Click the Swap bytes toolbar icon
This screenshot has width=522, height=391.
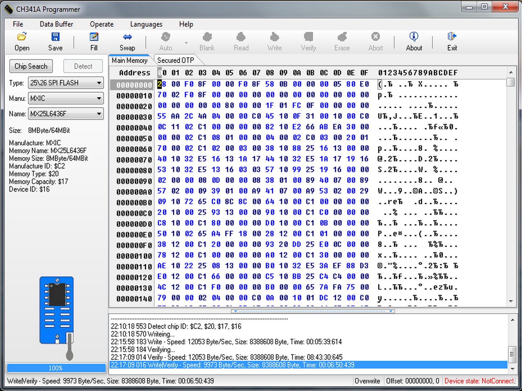pyautogui.click(x=127, y=37)
